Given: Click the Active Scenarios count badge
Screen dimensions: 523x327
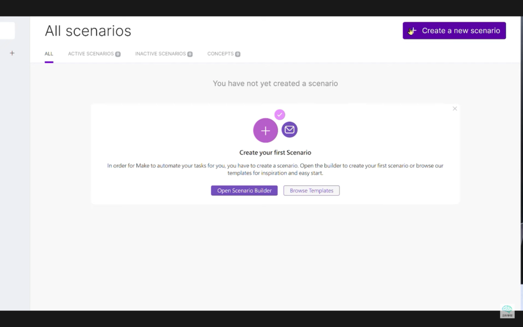Looking at the screenshot, I should pyautogui.click(x=118, y=54).
